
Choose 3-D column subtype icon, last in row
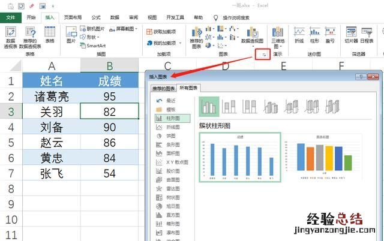point(332,107)
